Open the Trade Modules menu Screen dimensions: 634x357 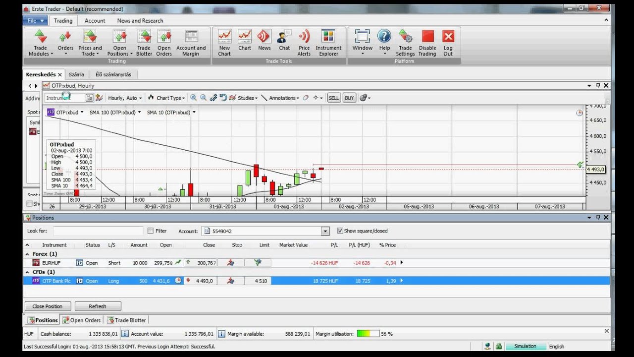pos(40,43)
